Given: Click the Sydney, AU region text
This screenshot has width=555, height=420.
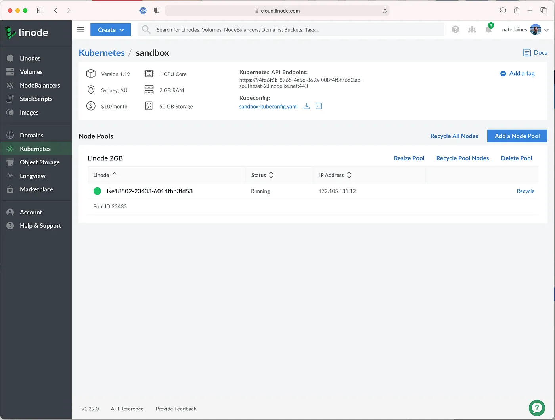Looking at the screenshot, I should [114, 90].
